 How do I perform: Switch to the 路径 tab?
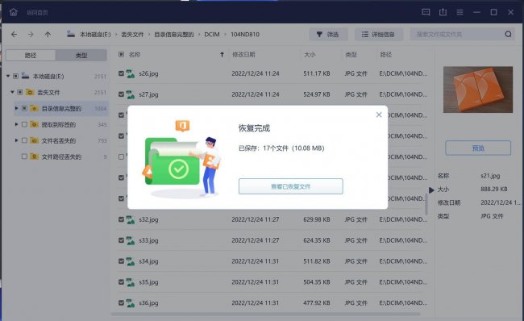tap(31, 55)
